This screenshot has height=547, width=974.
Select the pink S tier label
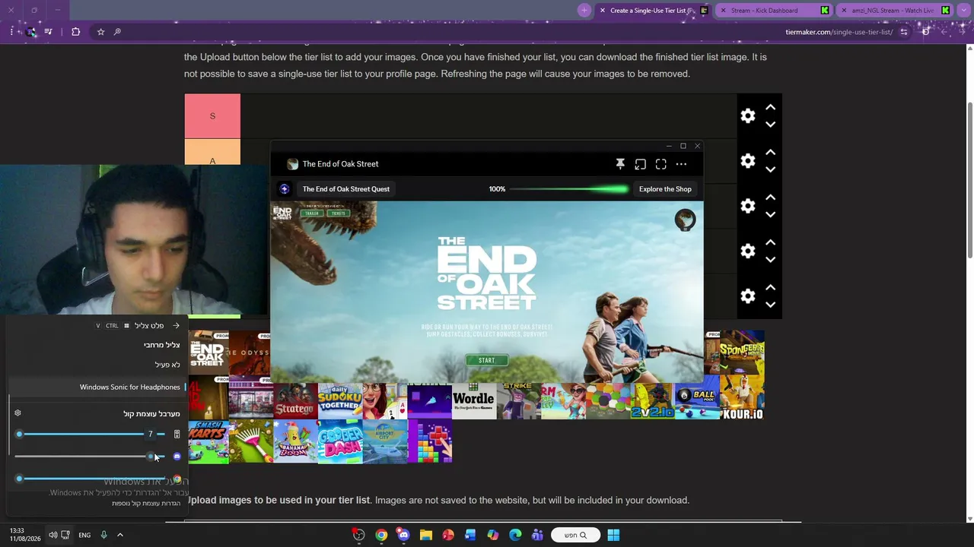coord(212,116)
